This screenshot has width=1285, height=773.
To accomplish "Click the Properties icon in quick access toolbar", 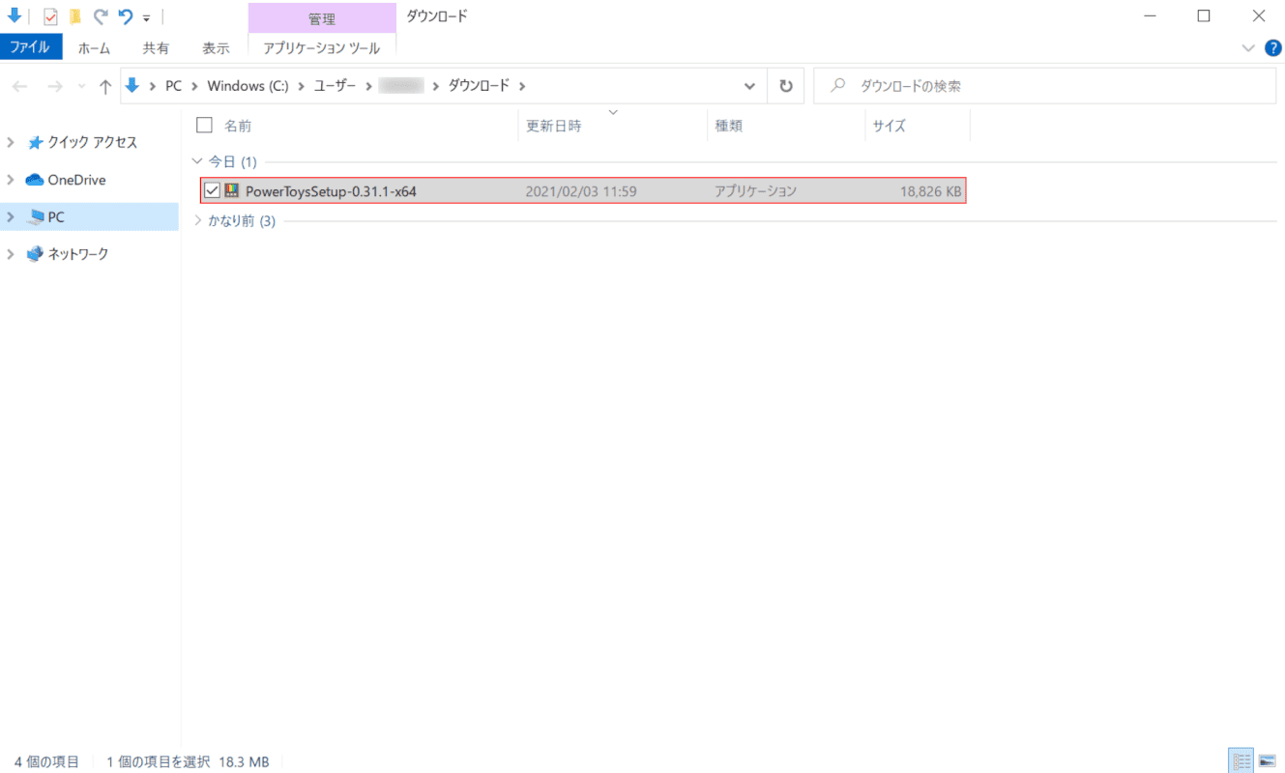I will pyautogui.click(x=51, y=16).
